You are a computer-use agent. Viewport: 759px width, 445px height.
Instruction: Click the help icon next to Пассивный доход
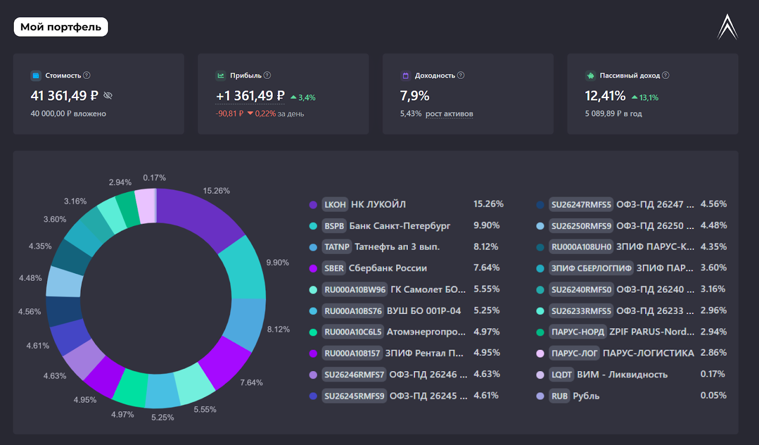[x=666, y=75]
